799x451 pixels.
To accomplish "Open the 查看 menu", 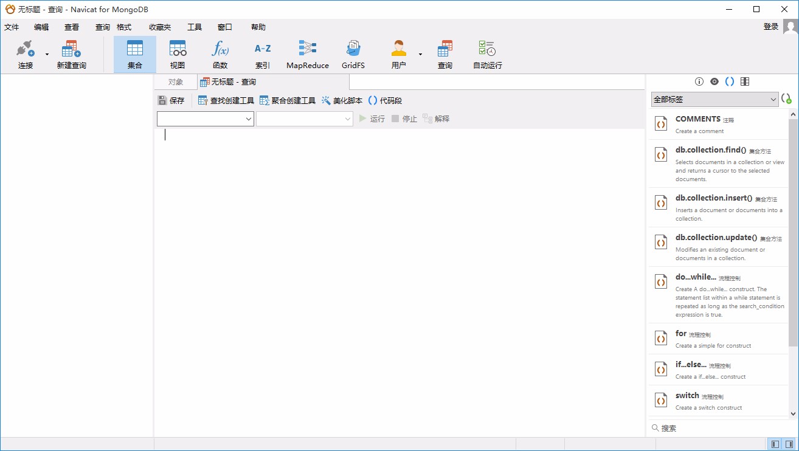I will point(72,27).
